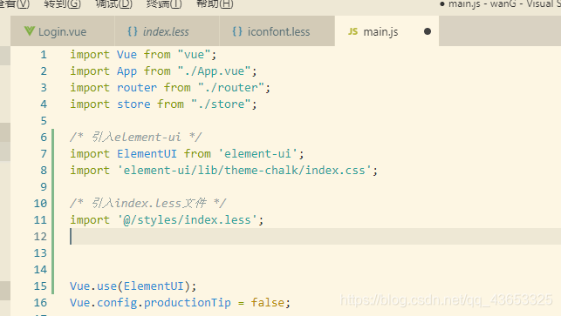Click the store identifier on line 4
Viewport: 561px width, 316px height.
(133, 104)
